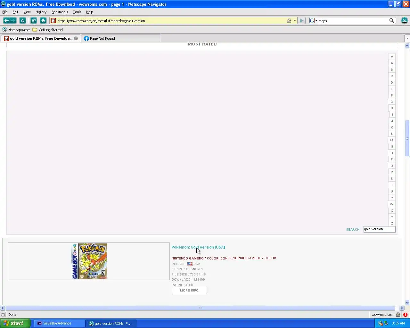Click the Nintendo Gameboy Color platform link

253,258
